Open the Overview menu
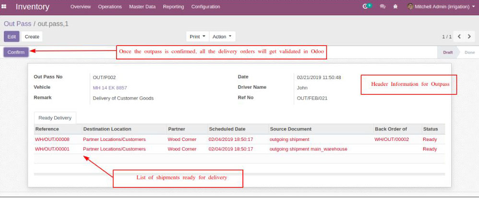This screenshot has width=479, height=198. (x=81, y=6)
